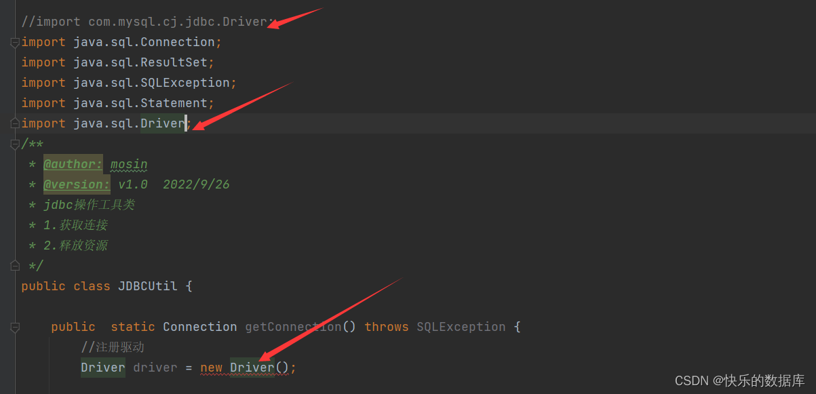816x394 pixels.
Task: Collapse the import statements block
Action: (x=15, y=42)
